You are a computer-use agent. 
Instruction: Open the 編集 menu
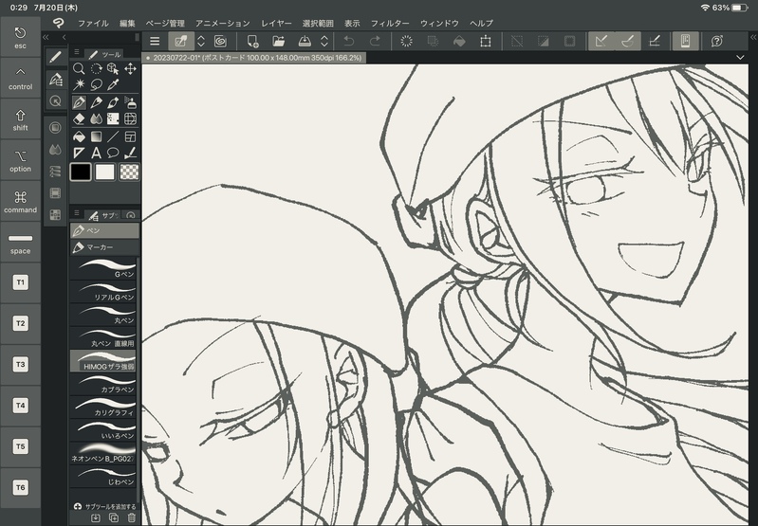pos(128,23)
